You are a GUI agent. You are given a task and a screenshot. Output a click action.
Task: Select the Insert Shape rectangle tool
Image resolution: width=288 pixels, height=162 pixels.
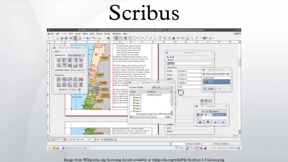tap(135, 38)
